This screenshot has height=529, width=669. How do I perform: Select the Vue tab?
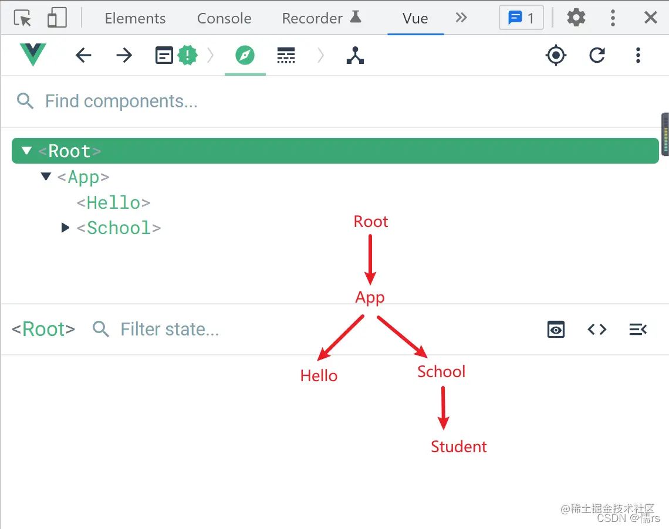pos(415,18)
